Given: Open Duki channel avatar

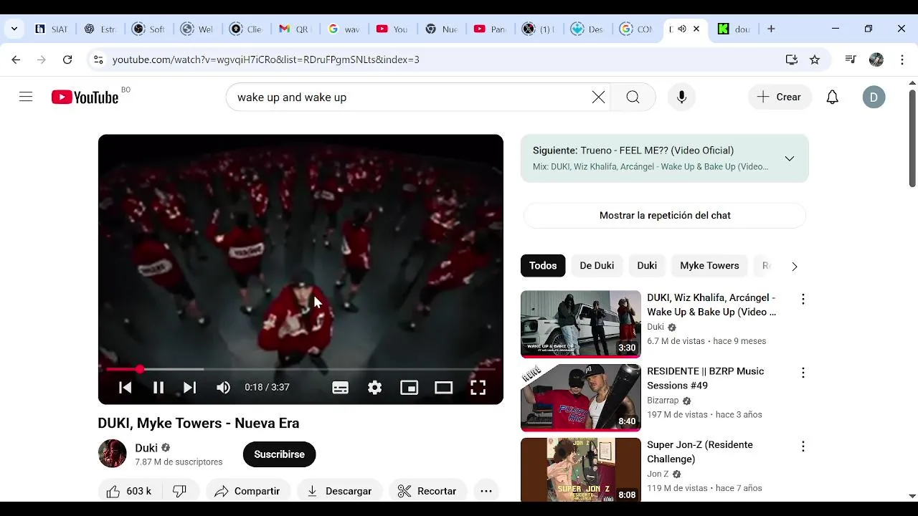Looking at the screenshot, I should (x=112, y=454).
